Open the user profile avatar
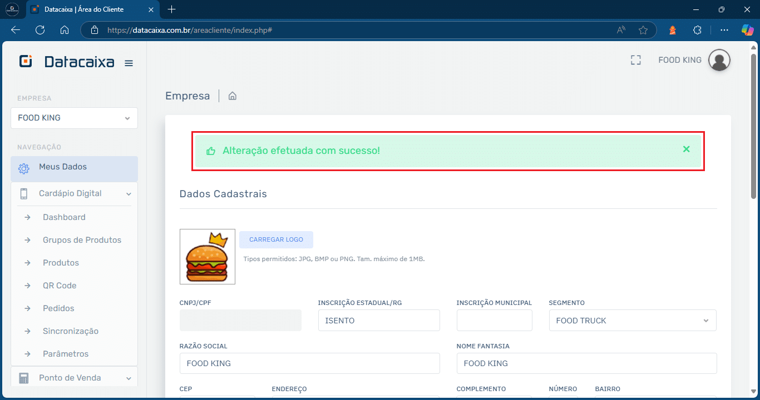This screenshot has width=760, height=400. coord(719,59)
